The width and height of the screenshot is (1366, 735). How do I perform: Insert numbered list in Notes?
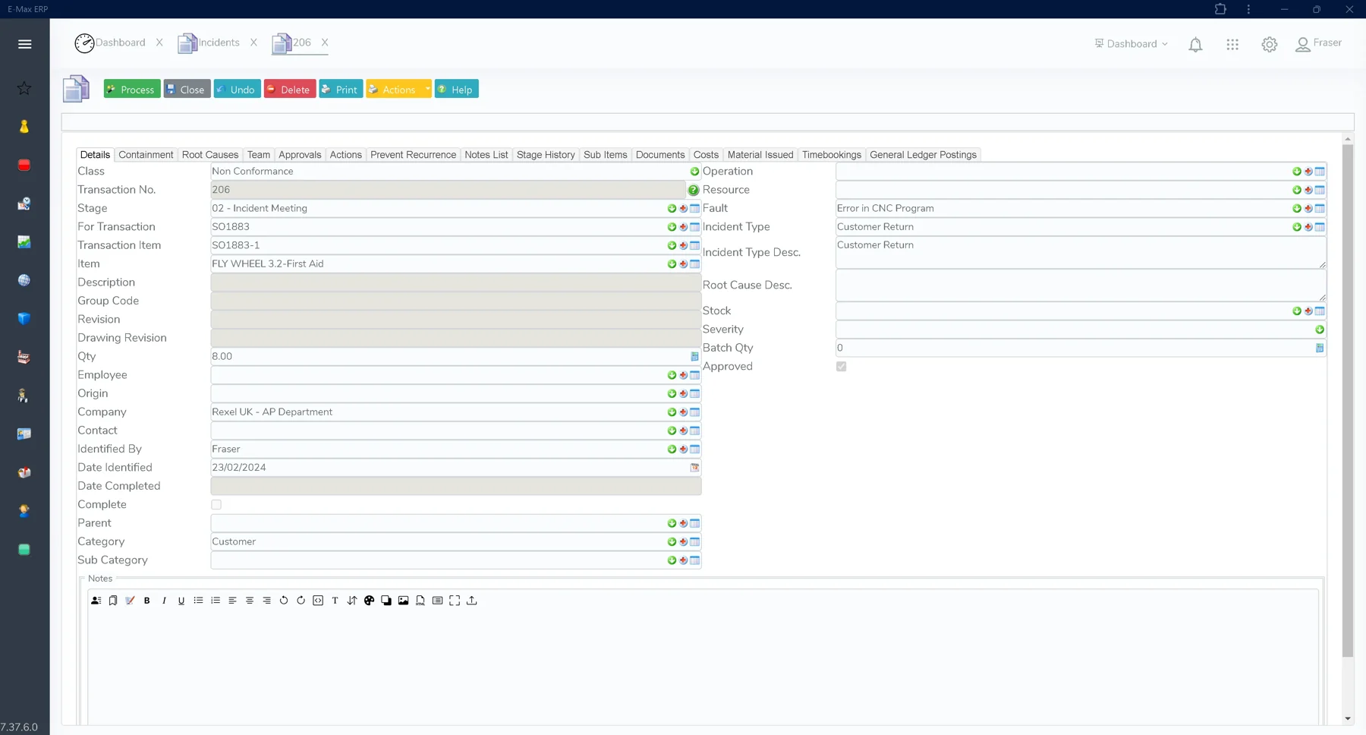click(216, 601)
